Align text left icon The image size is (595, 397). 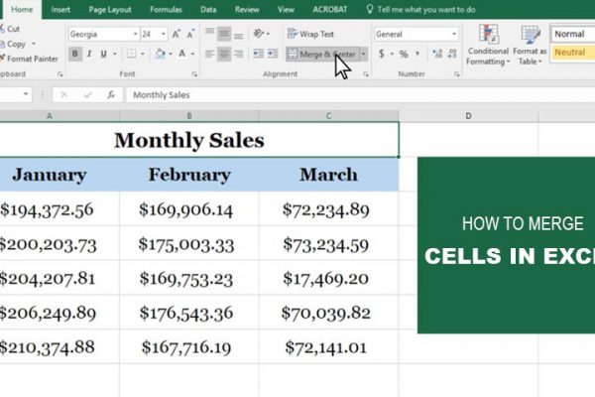[209, 54]
